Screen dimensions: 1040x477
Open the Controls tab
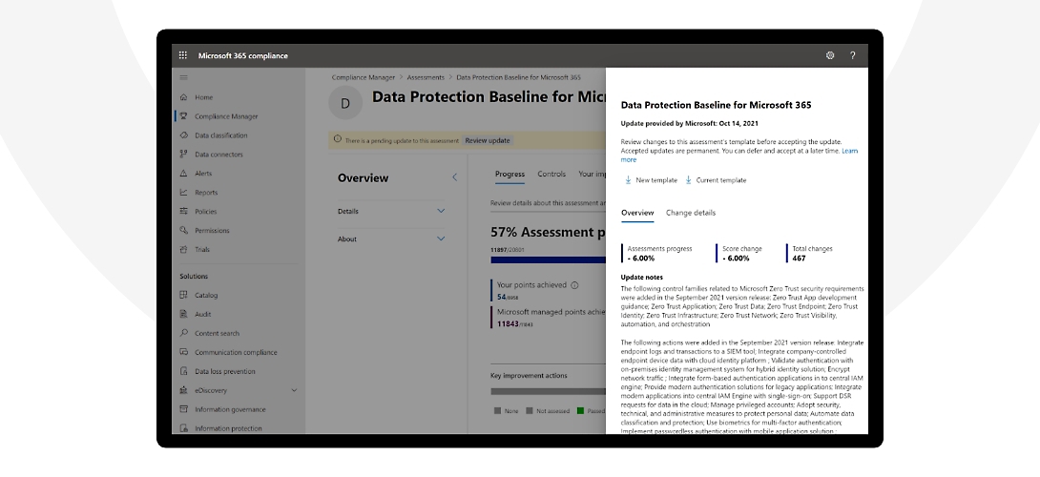click(x=551, y=175)
